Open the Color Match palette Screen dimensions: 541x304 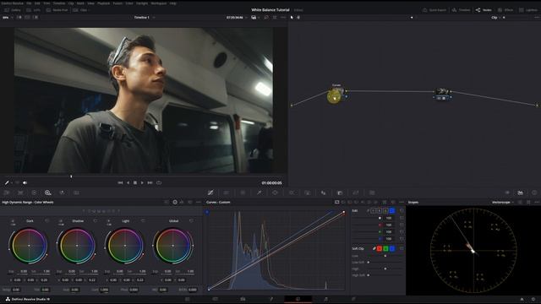(20, 193)
